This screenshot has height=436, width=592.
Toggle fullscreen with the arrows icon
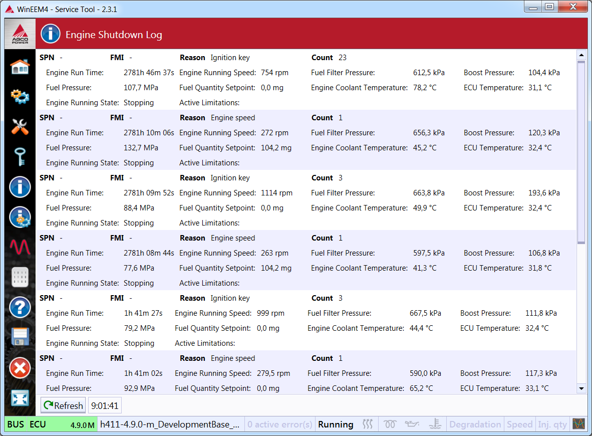point(20,398)
